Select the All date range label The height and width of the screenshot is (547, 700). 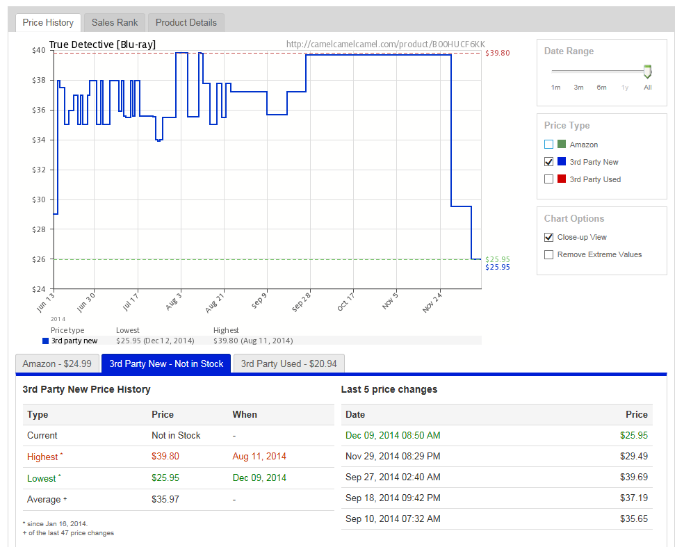(x=647, y=88)
